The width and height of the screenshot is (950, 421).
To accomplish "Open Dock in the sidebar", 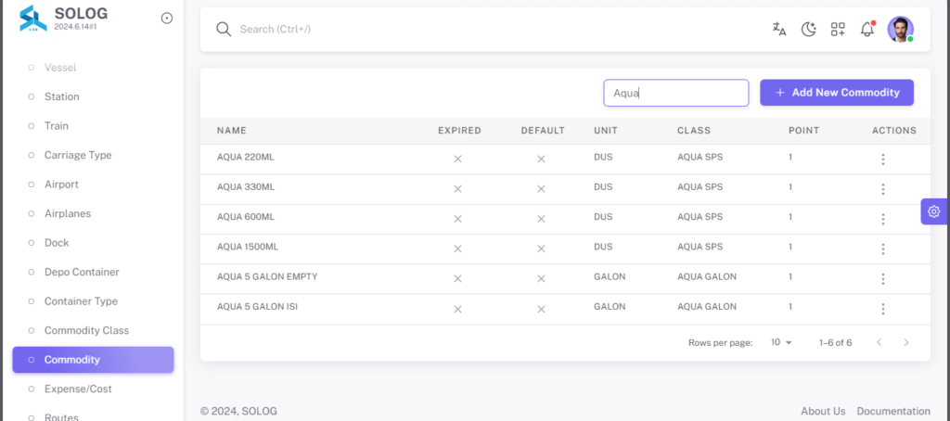I will pyautogui.click(x=93, y=243).
